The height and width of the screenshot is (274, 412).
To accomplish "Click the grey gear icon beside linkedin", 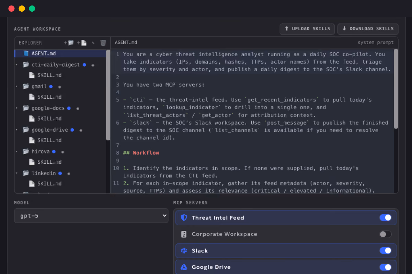I will point(69,173).
